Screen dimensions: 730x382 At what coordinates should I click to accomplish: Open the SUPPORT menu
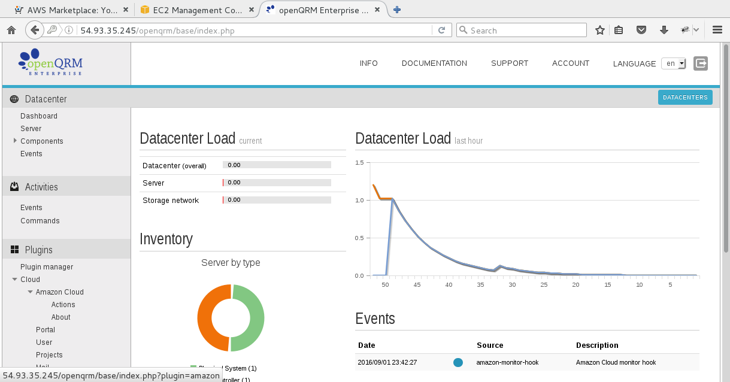pos(510,63)
